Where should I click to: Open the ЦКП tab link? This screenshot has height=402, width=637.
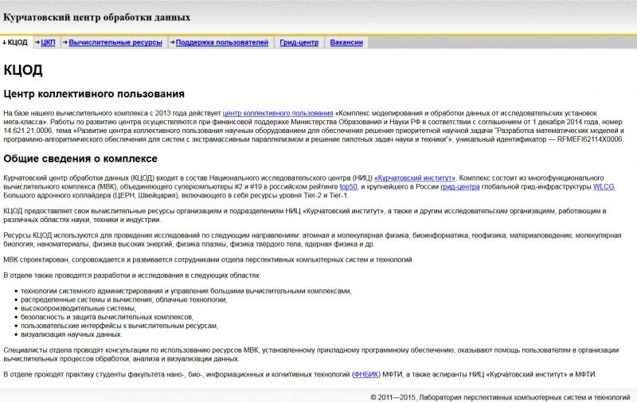click(x=48, y=42)
